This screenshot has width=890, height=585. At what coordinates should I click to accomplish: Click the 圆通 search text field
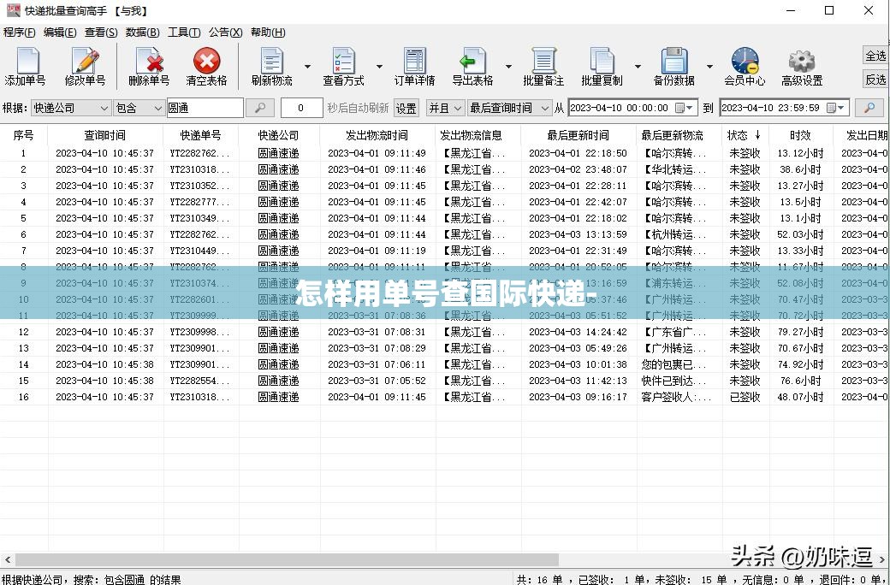pos(205,108)
